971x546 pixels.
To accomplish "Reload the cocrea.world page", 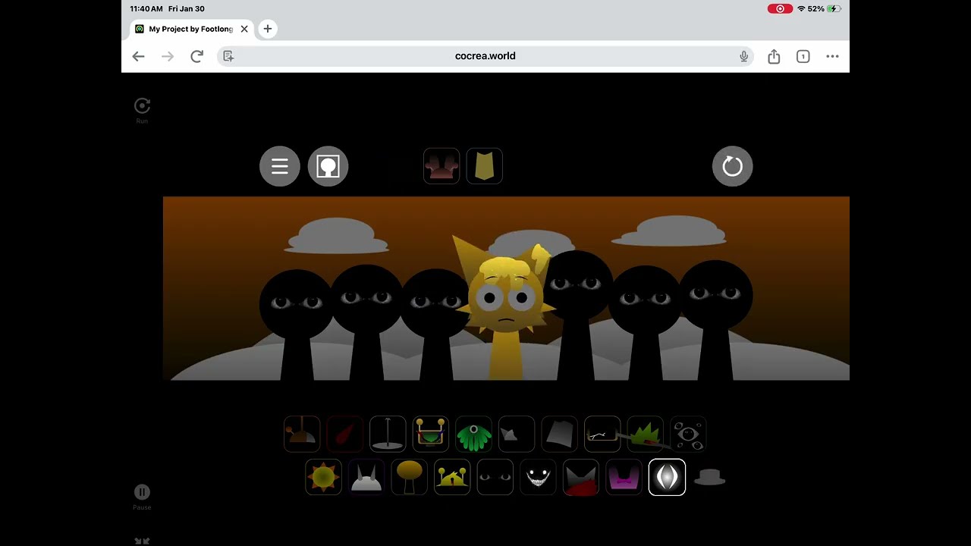I will tap(196, 56).
